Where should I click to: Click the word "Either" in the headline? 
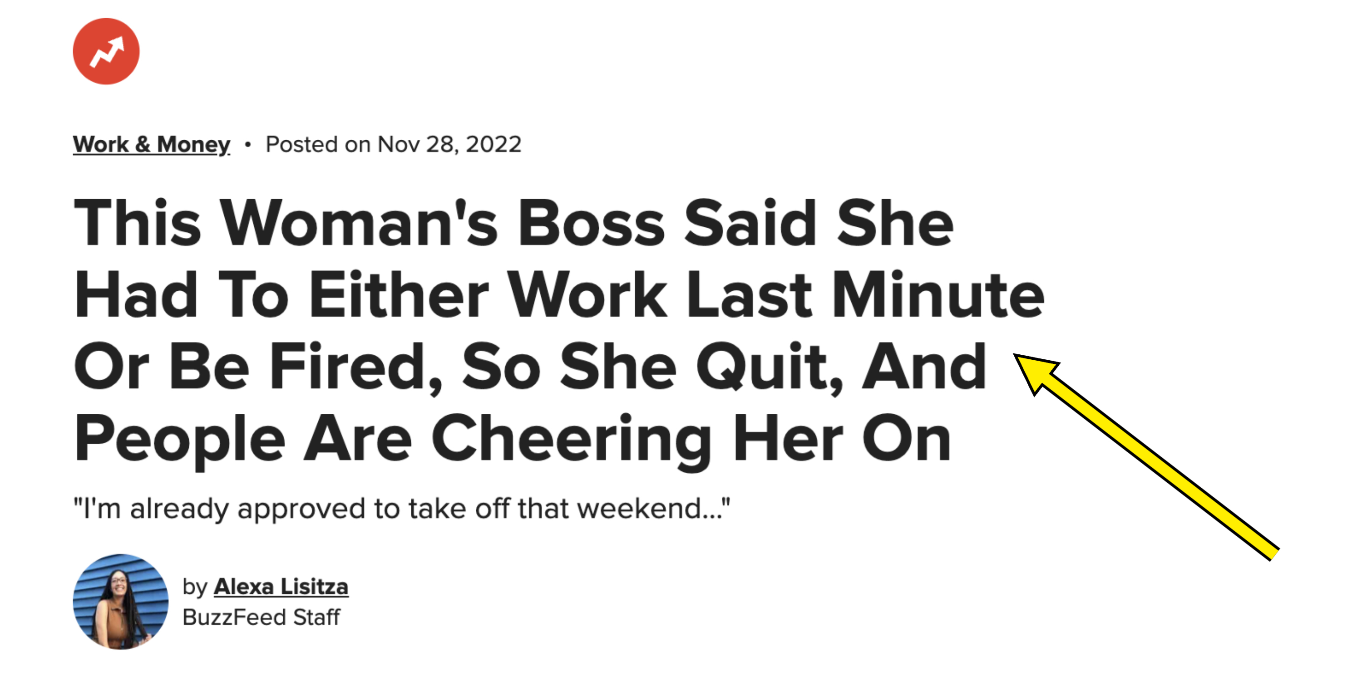coord(399,295)
